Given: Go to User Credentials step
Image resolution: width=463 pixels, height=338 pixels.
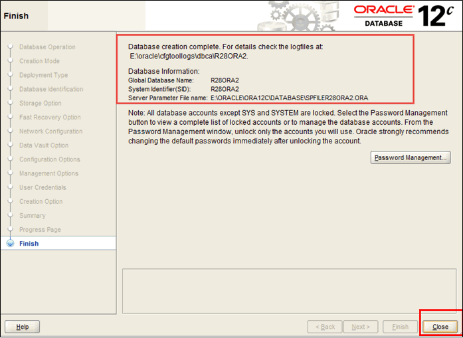Looking at the screenshot, I should tap(43, 187).
